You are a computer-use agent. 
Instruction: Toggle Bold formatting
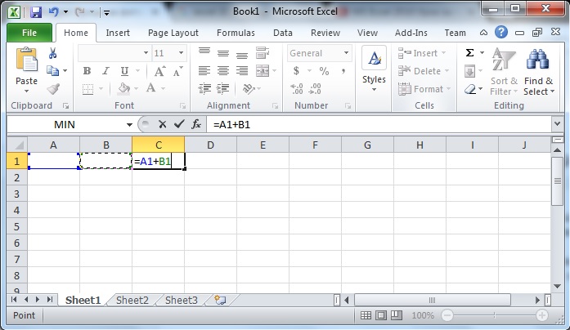pos(87,71)
